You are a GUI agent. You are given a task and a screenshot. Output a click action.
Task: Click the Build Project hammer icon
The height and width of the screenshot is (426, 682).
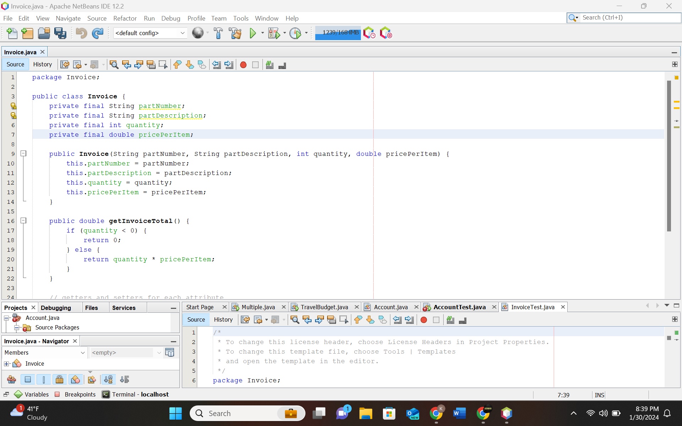[218, 33]
